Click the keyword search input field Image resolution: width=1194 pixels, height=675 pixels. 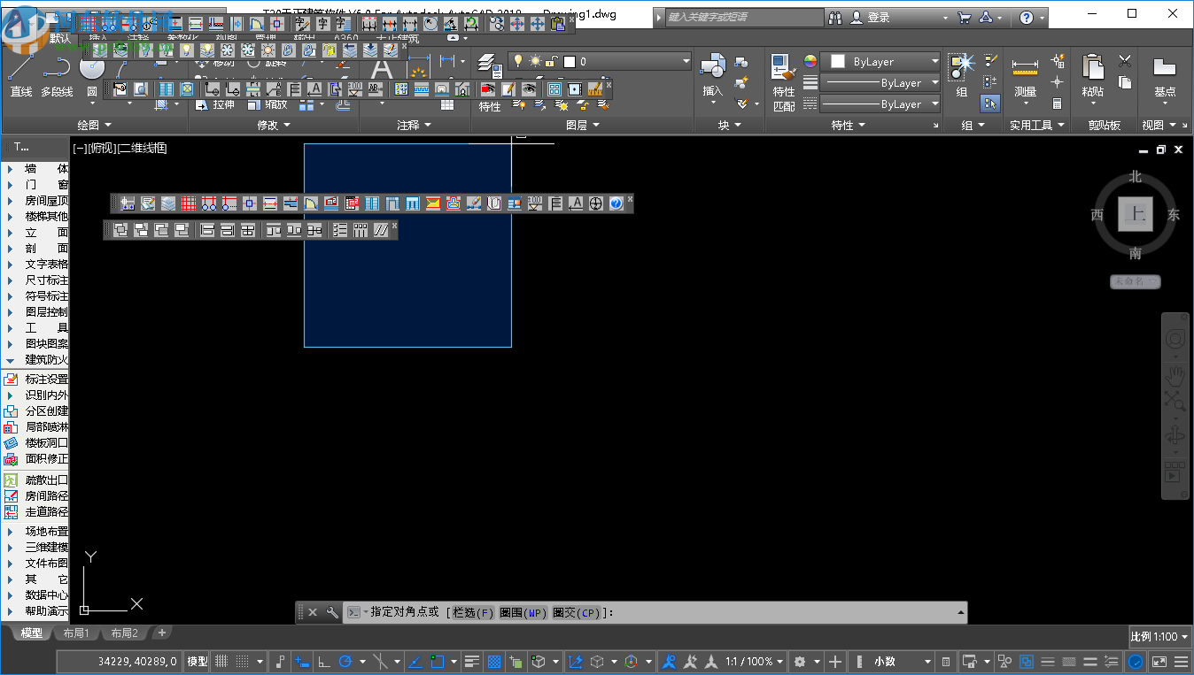[x=740, y=18]
